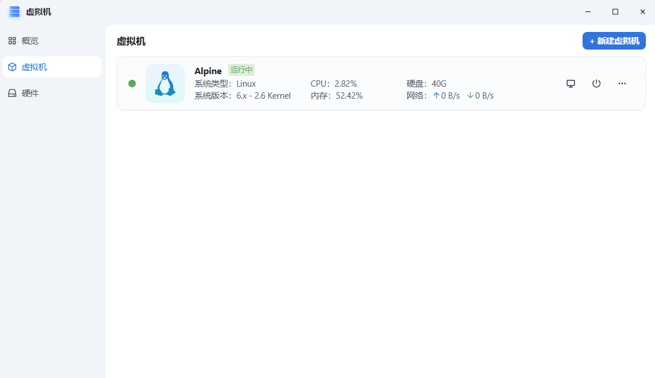Click the blue upload speed arrow

(436, 96)
